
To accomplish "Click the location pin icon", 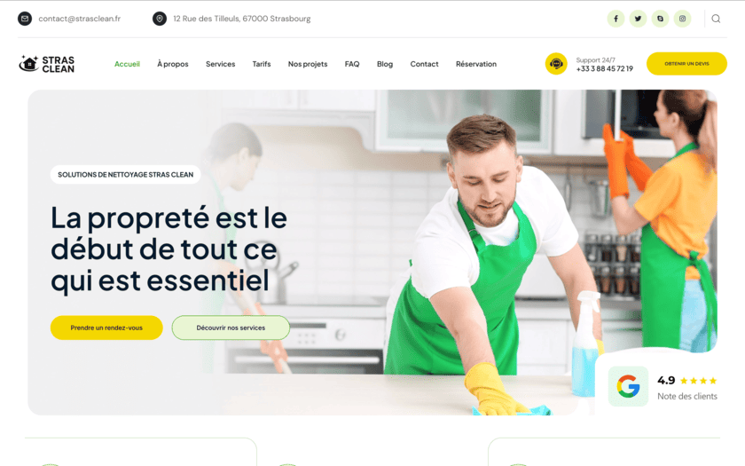I will point(160,19).
